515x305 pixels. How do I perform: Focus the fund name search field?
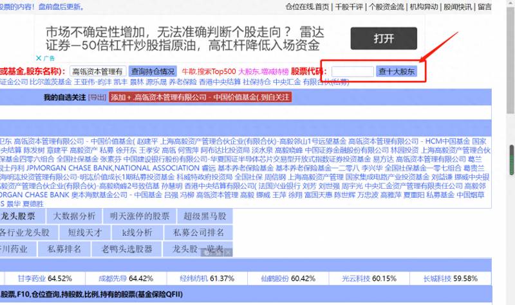coord(98,71)
